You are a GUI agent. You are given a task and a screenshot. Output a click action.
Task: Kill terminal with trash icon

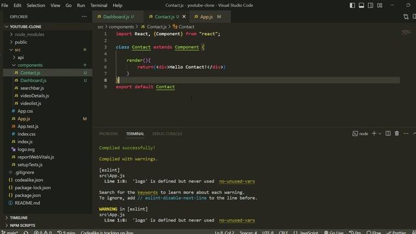point(396,133)
